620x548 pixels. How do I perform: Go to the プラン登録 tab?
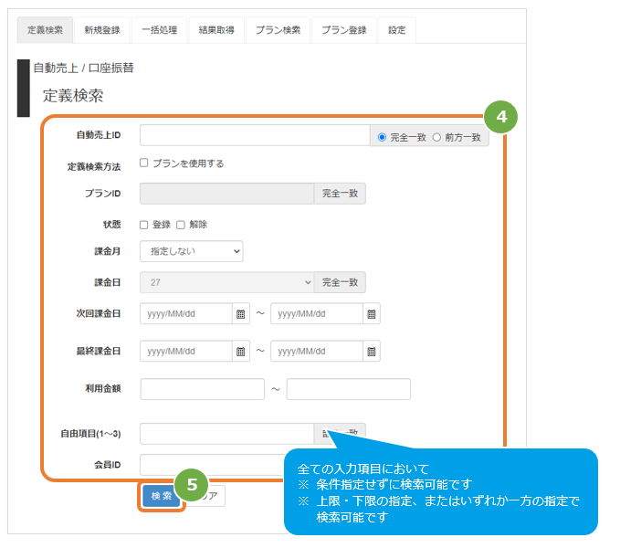coord(344,30)
